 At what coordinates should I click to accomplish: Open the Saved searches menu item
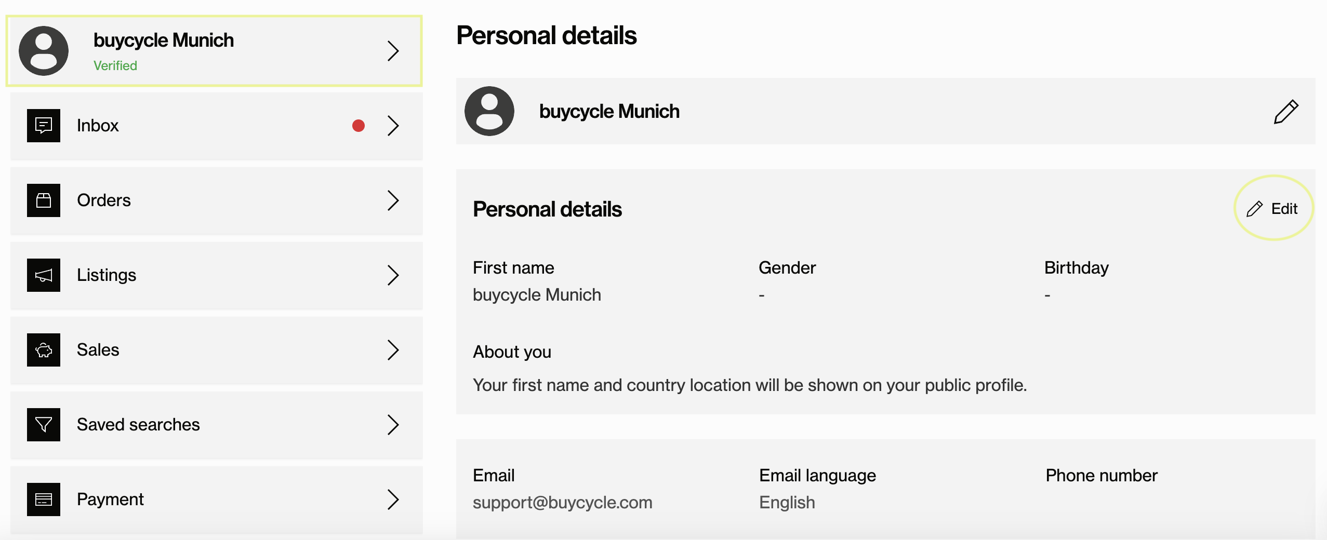tap(217, 425)
